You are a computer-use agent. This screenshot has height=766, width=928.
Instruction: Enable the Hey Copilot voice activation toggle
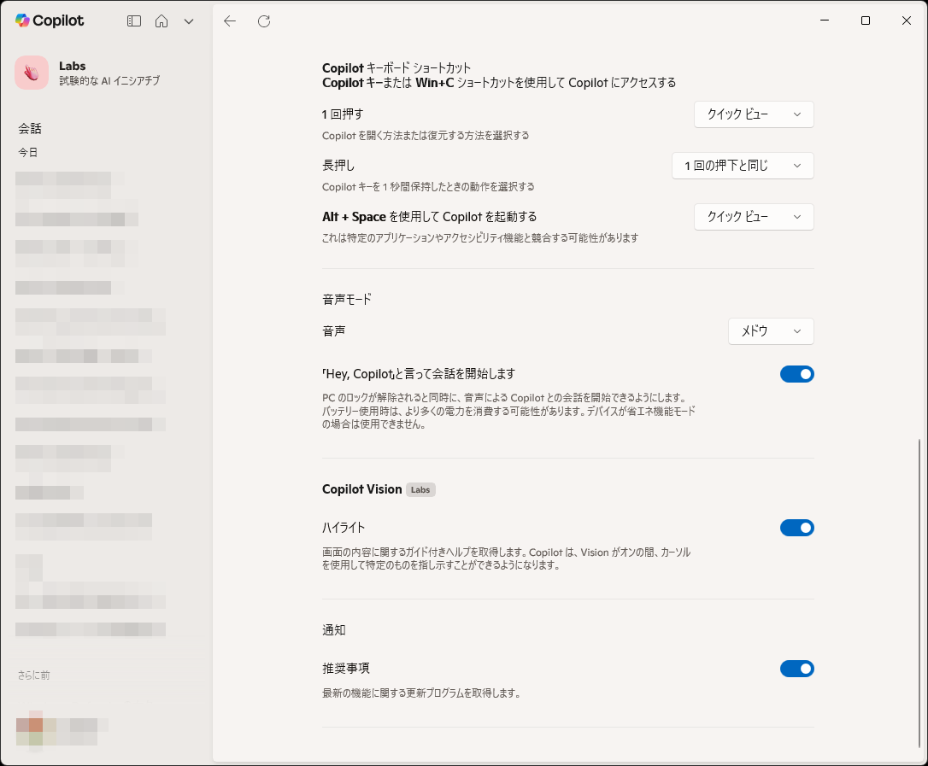(796, 373)
